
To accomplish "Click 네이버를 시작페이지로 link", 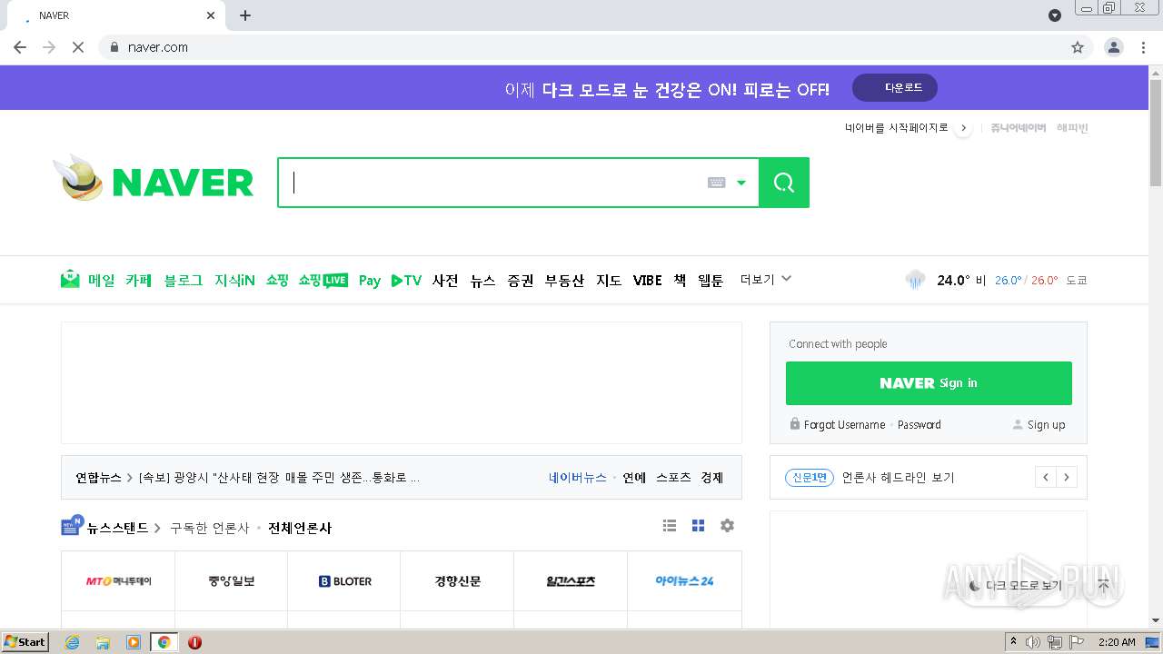I will click(897, 128).
